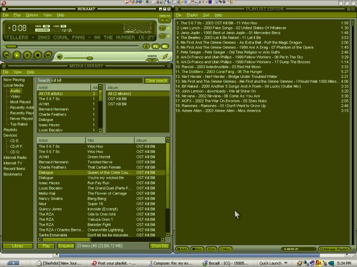This screenshot has height=267, width=357.
Task: Stop playback with the Stop button
Action: click(38, 55)
